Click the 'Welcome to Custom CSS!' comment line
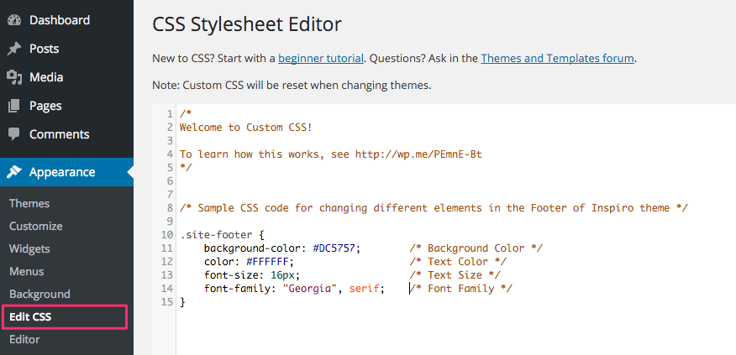 [245, 128]
